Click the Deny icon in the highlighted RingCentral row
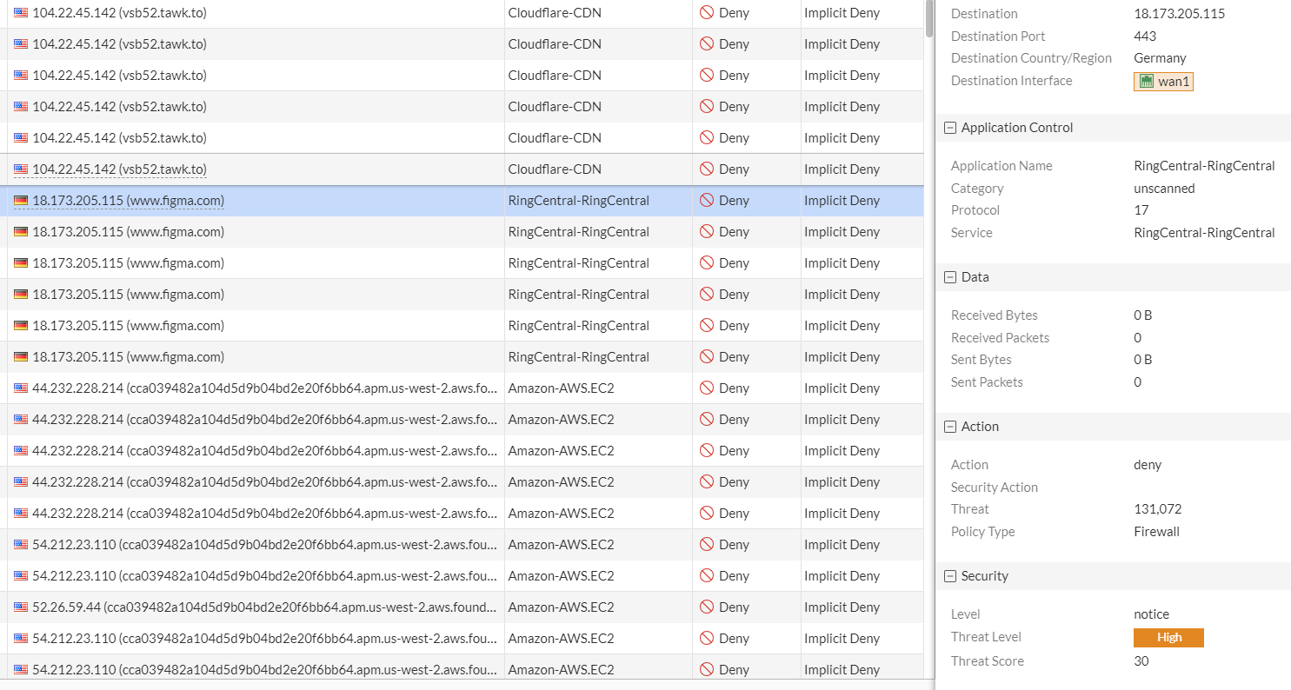Image resolution: width=1291 pixels, height=690 pixels. click(x=707, y=201)
